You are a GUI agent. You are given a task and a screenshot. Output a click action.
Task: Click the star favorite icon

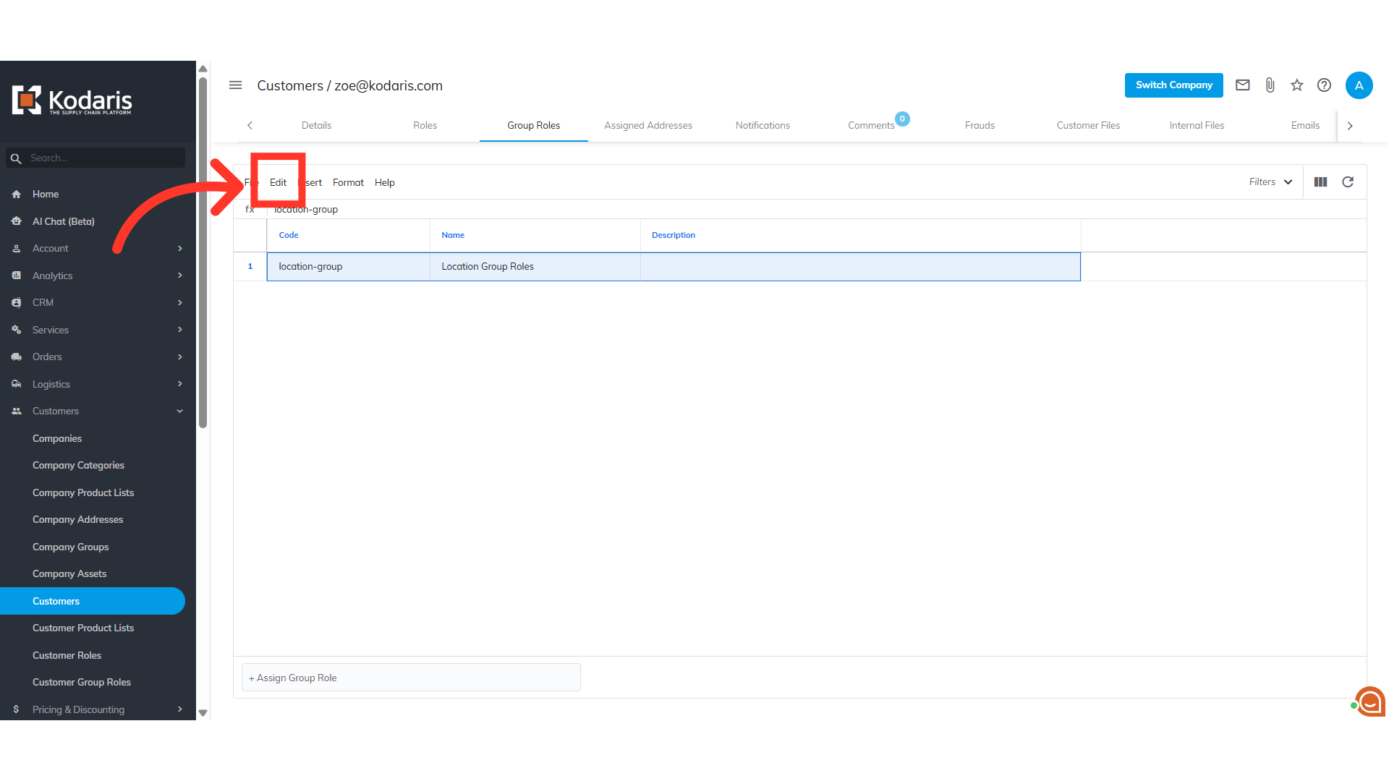coord(1296,85)
